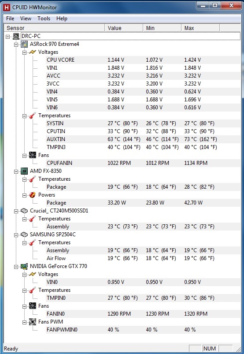Click the Fans PWM icon
This screenshot has width=244, height=354.
[33, 322]
